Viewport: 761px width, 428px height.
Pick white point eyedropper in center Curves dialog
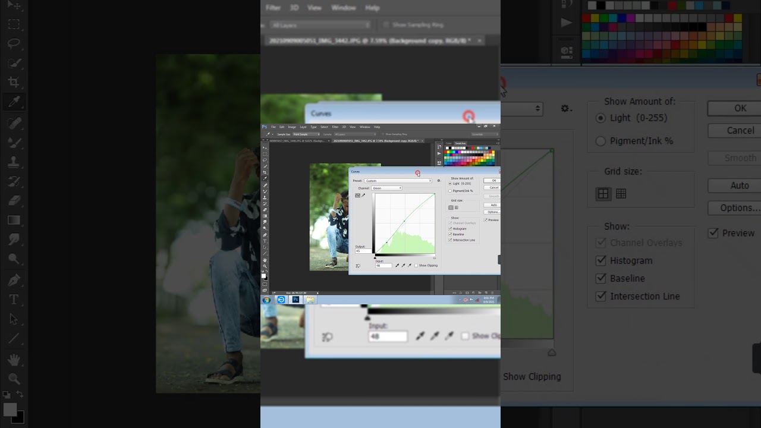[409, 266]
